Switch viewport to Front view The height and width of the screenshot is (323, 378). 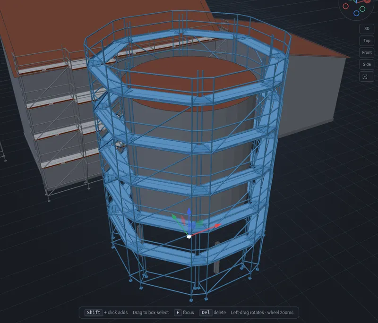[367, 52]
